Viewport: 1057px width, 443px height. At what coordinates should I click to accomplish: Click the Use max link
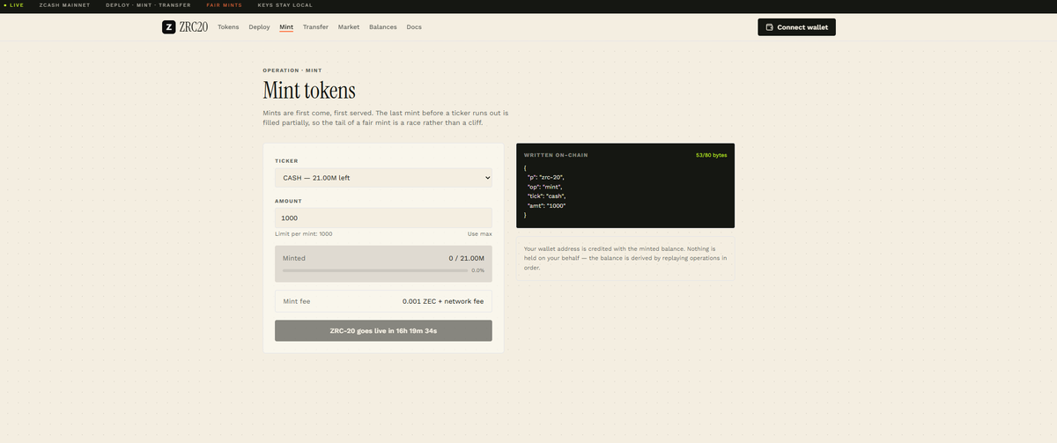point(479,234)
